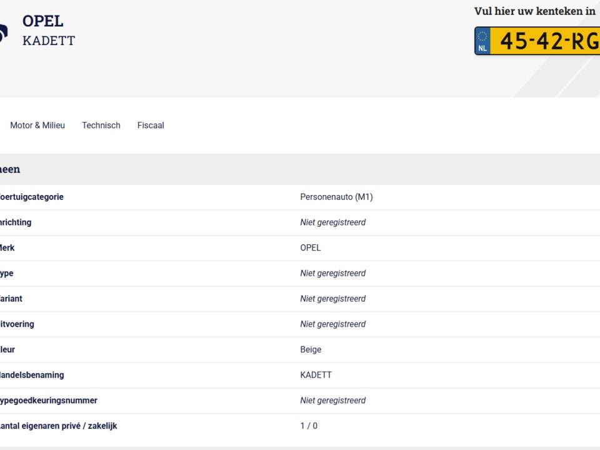The height and width of the screenshot is (450, 600).
Task: Click the Variant row label
Action: (11, 299)
